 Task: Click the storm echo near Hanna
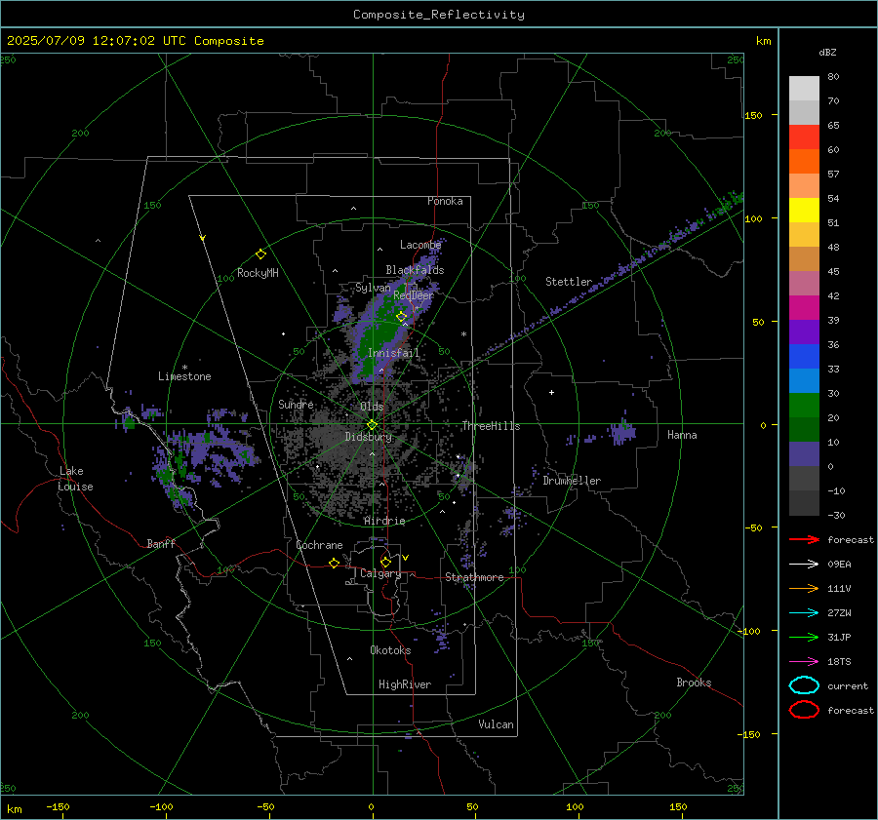pos(621,432)
